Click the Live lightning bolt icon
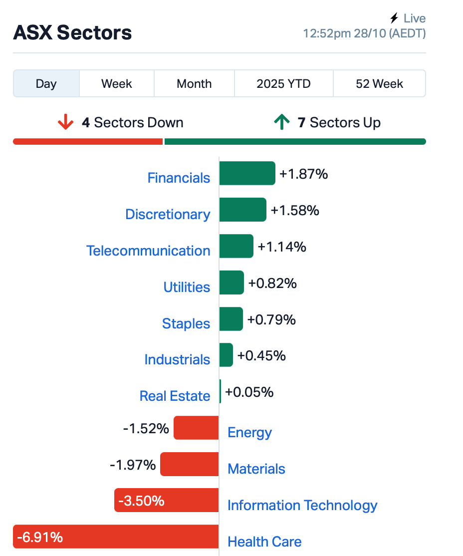 (x=394, y=18)
